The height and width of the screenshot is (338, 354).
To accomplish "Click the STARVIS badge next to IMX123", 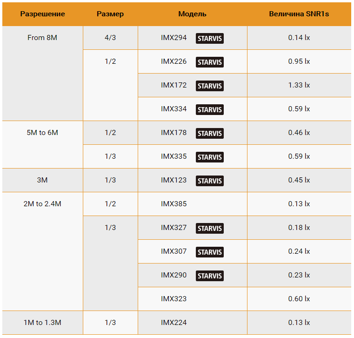I will click(209, 181).
